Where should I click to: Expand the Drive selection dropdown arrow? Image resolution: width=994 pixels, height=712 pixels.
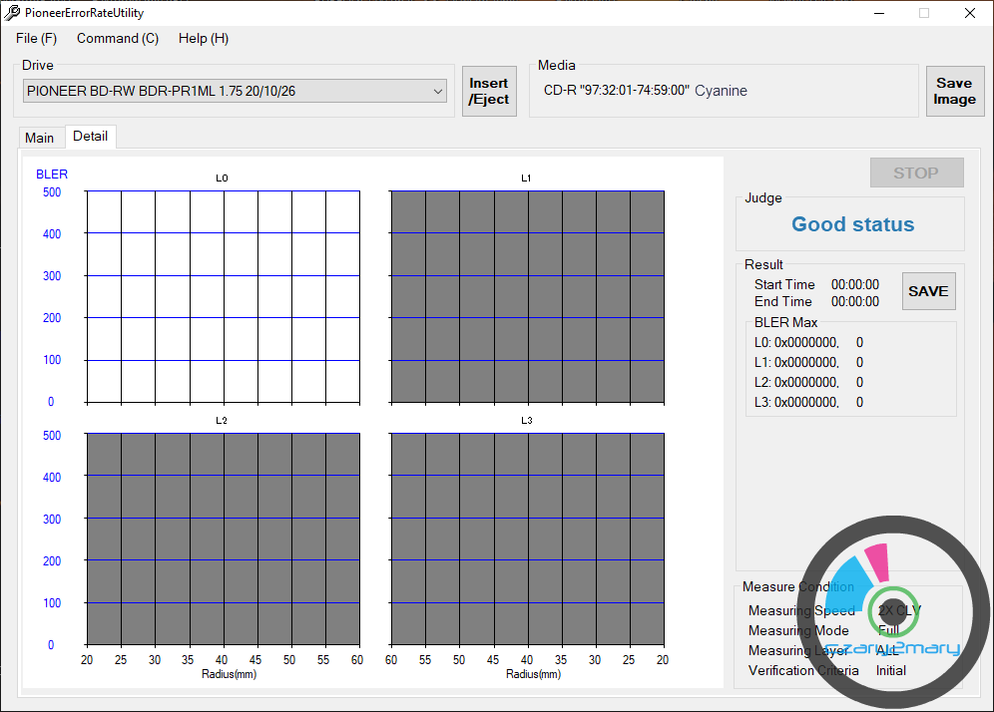point(438,92)
